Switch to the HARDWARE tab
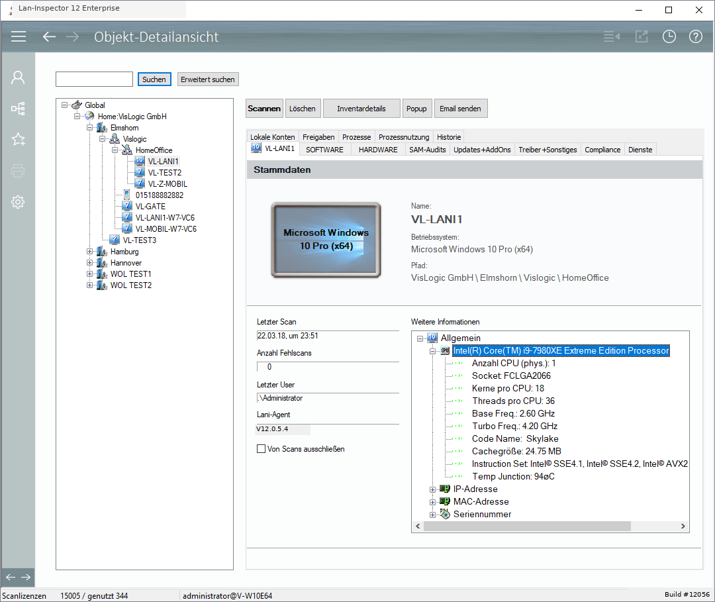This screenshot has height=602, width=715. coord(378,150)
